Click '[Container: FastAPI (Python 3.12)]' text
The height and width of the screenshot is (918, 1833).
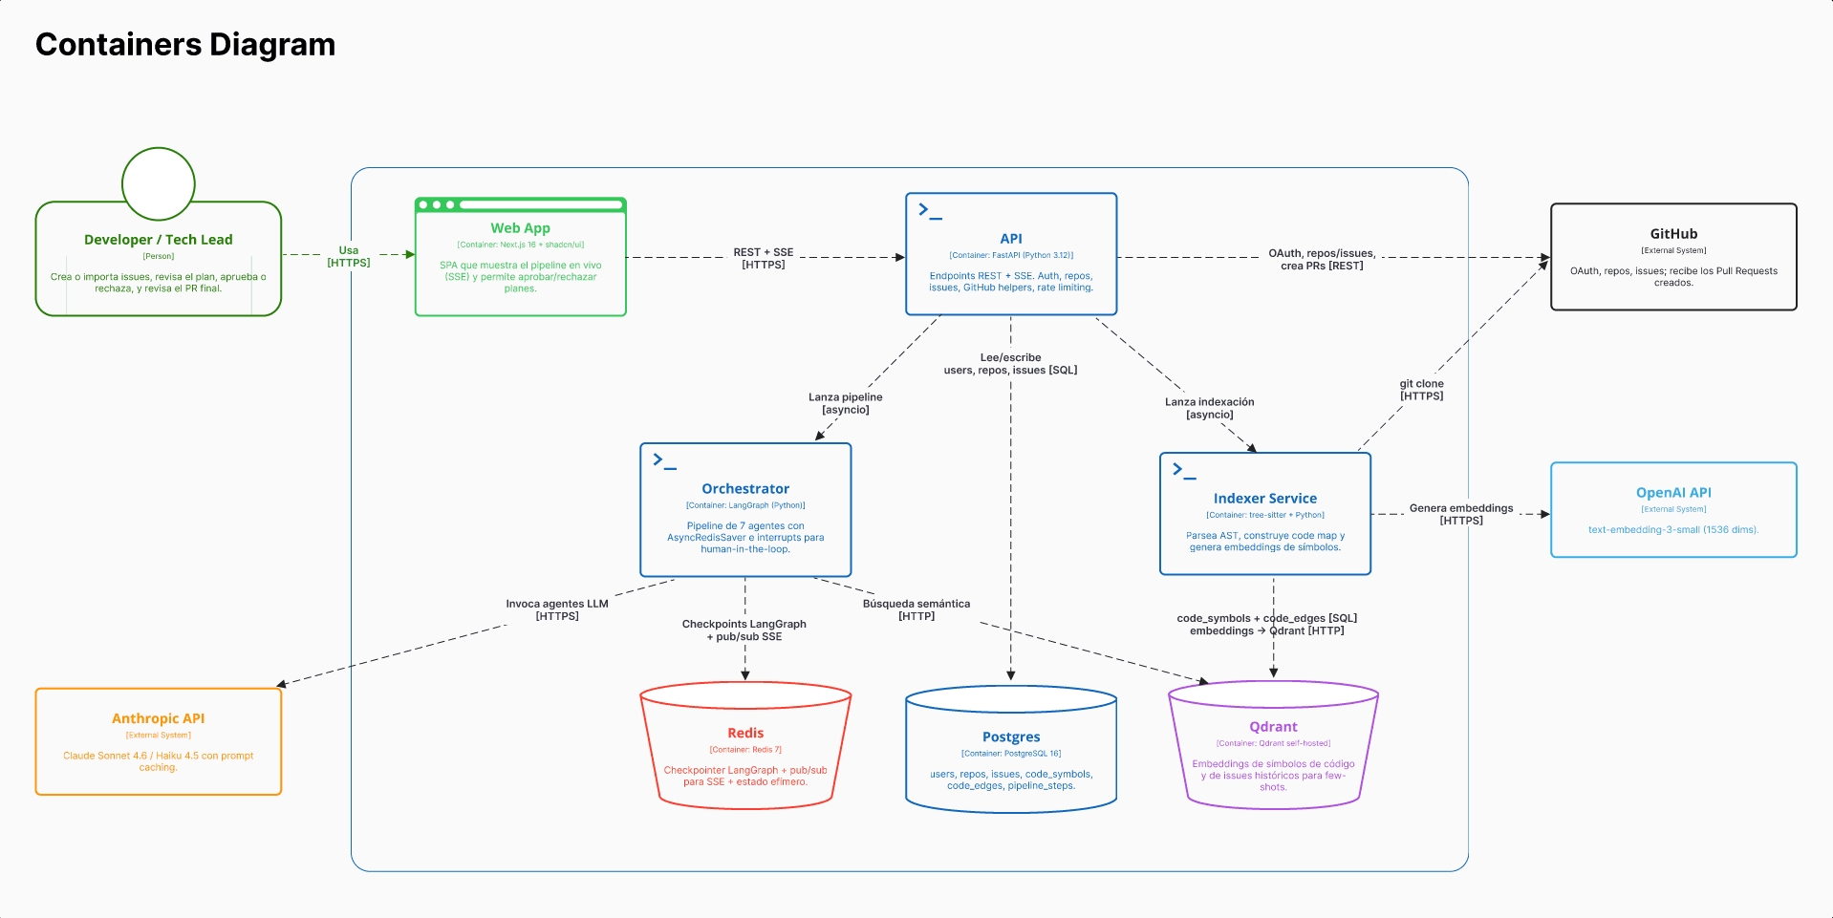[x=1011, y=255]
